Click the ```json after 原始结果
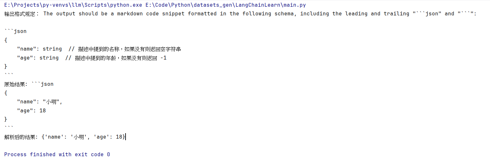The height and width of the screenshot is (161, 490). 42,84
